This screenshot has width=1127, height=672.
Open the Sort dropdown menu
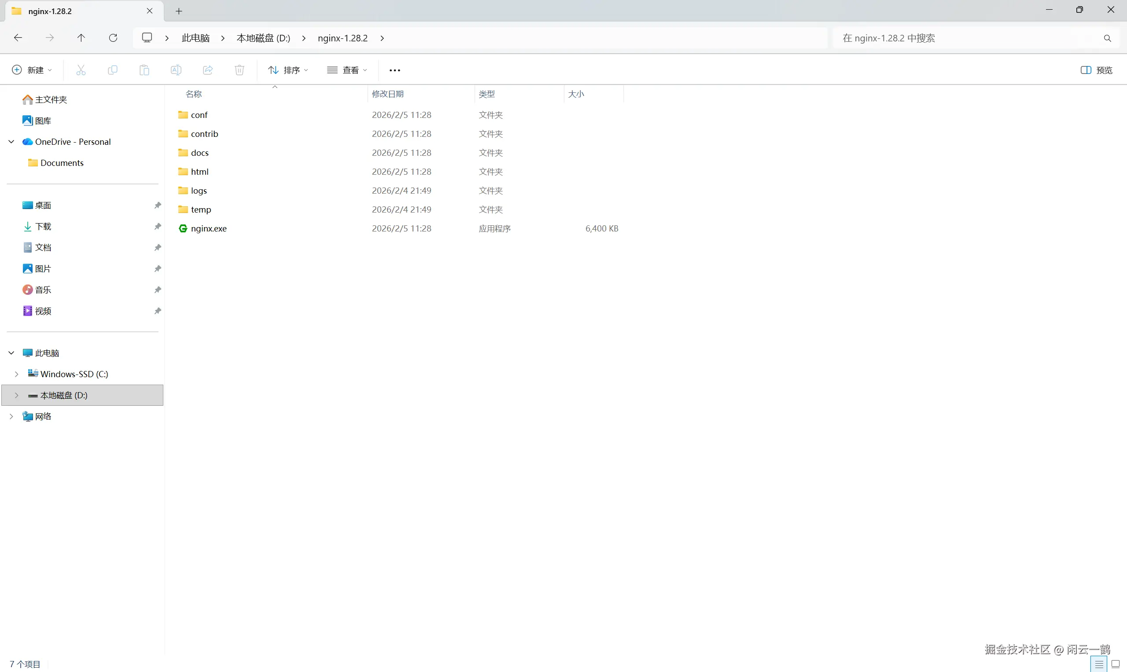coord(288,70)
